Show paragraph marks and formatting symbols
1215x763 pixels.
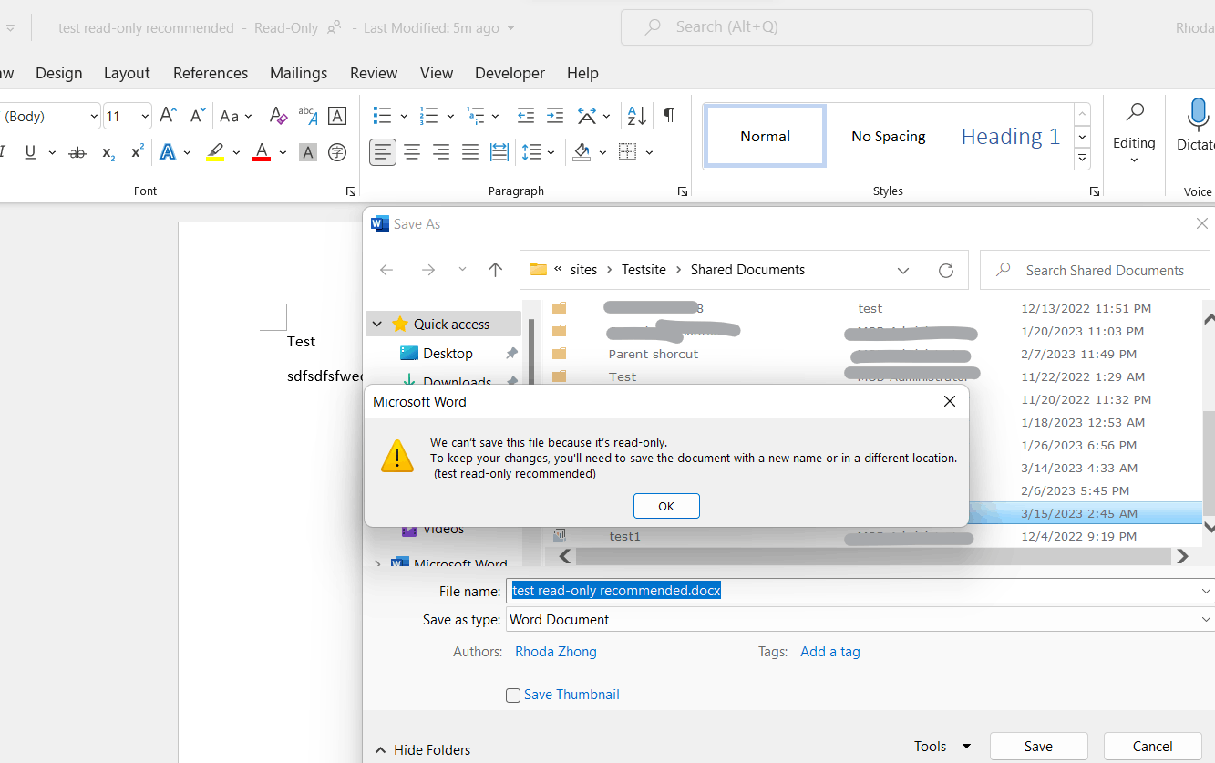click(669, 116)
